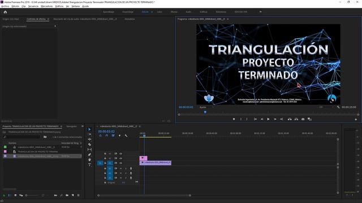
Task: Show workspace overflow chevrons menu
Action: (x=260, y=12)
